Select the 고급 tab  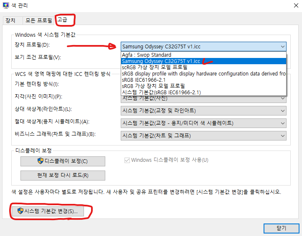click(62, 20)
